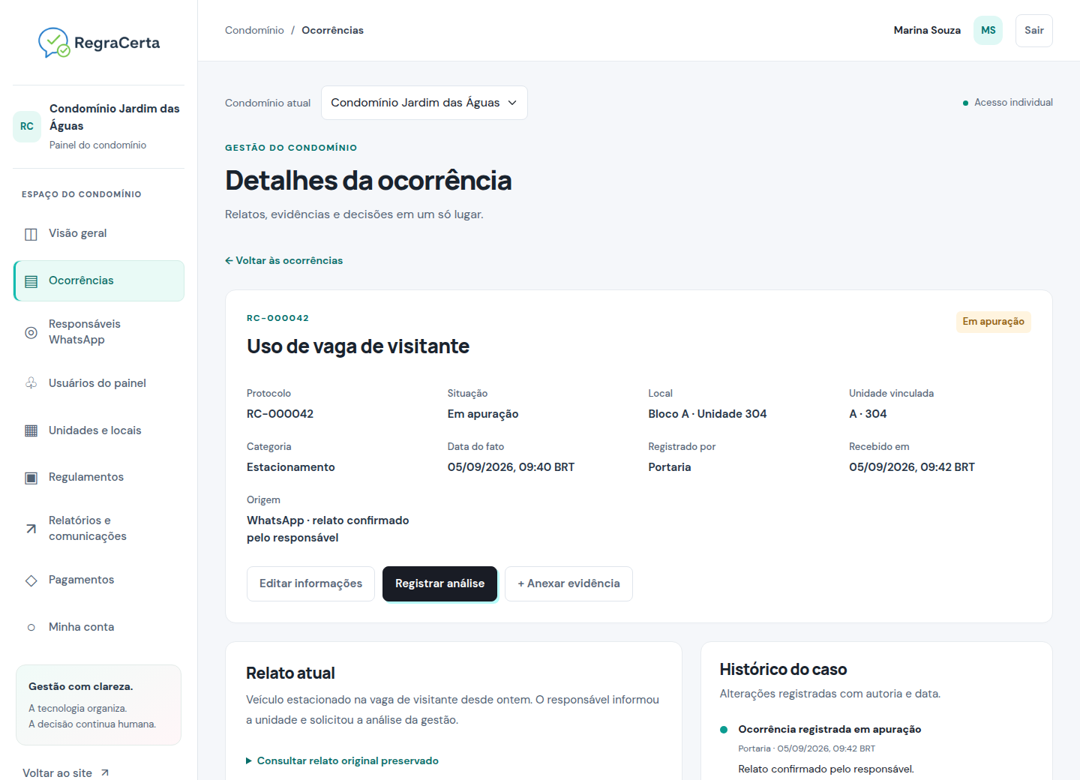Click the Protocolo value RC-000042

click(280, 414)
